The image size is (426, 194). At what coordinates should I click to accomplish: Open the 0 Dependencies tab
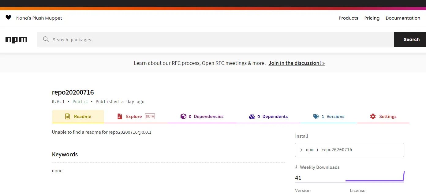202,117
